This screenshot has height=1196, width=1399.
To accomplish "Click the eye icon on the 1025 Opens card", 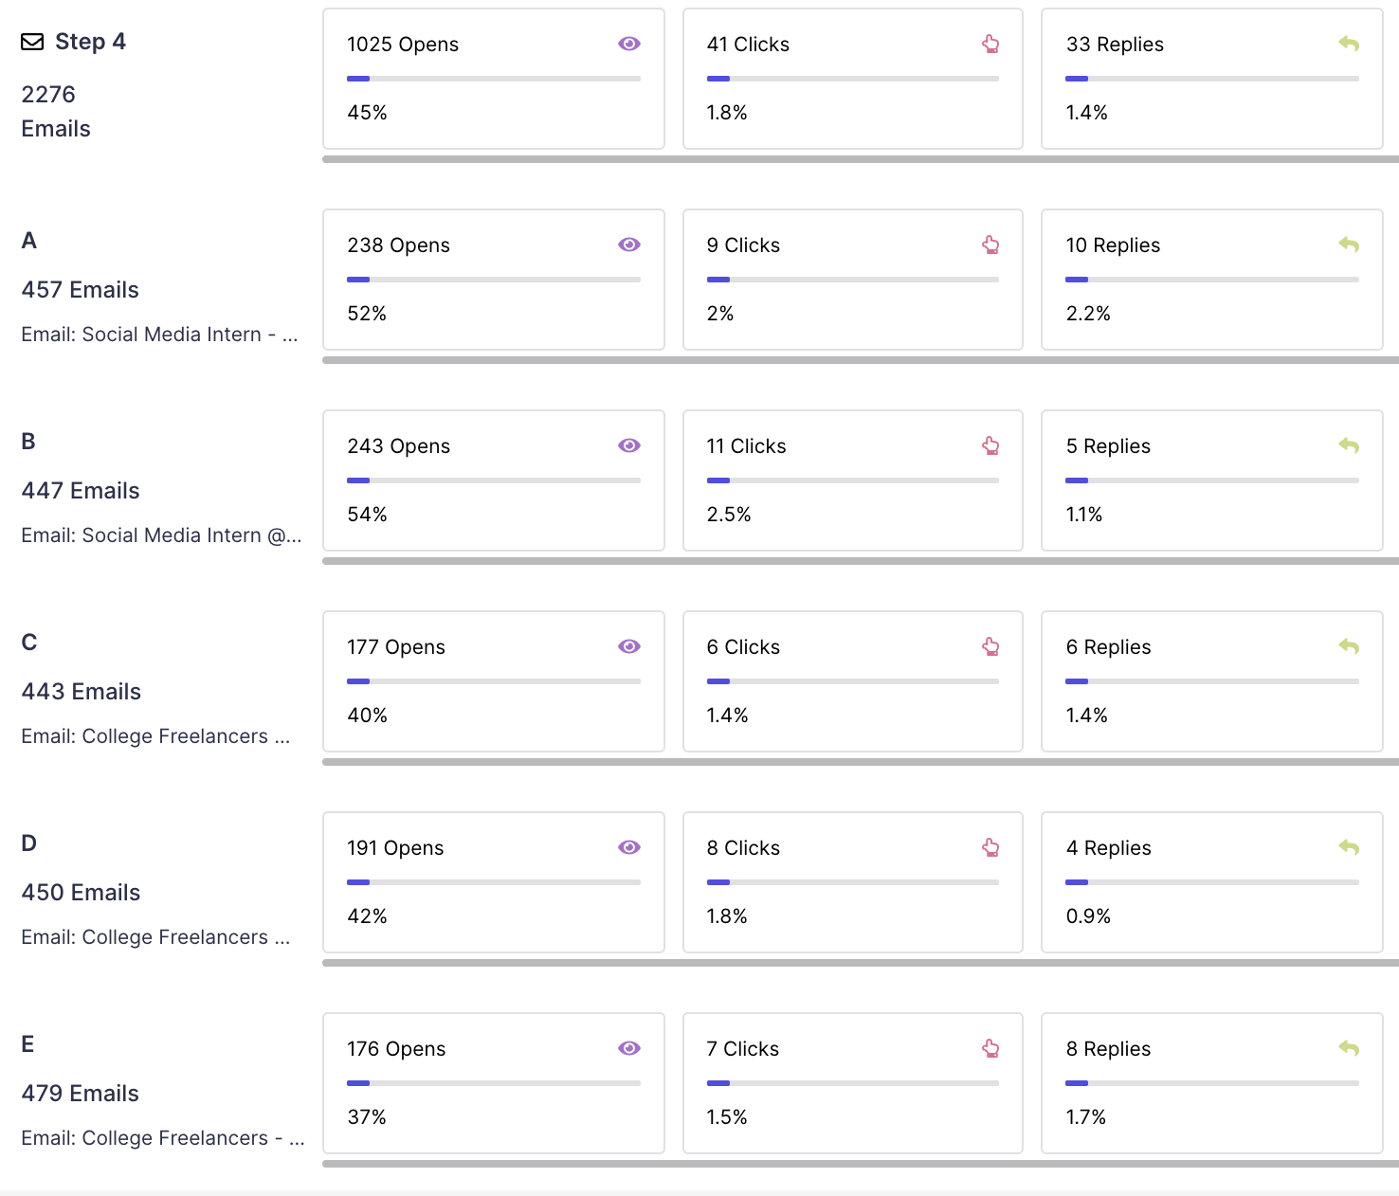I will pos(628,44).
